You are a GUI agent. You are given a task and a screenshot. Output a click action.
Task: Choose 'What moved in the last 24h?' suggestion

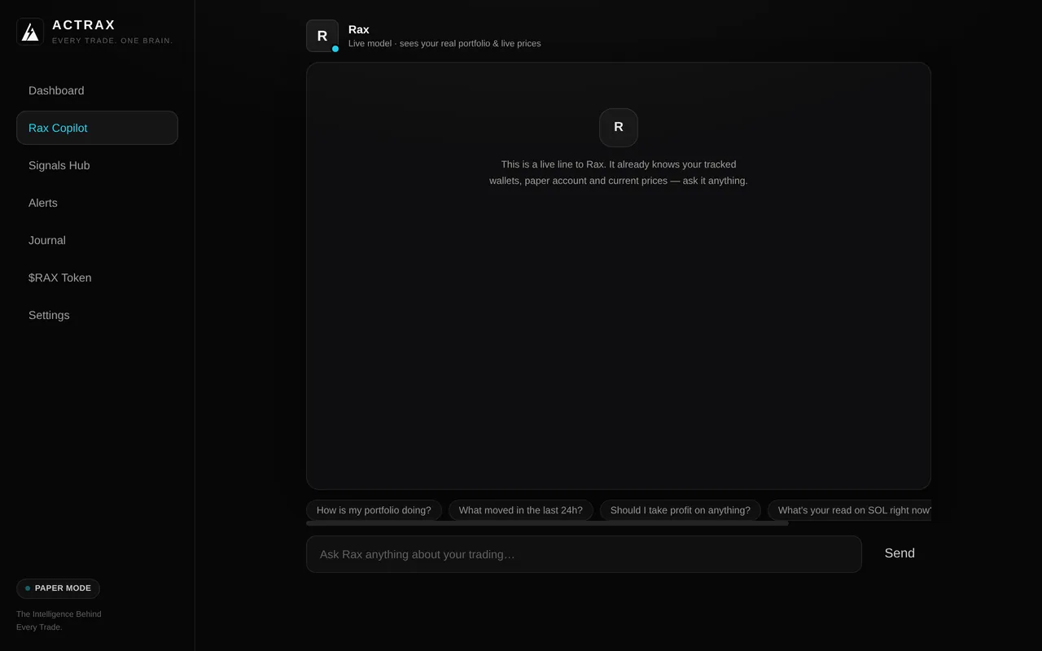pyautogui.click(x=521, y=510)
